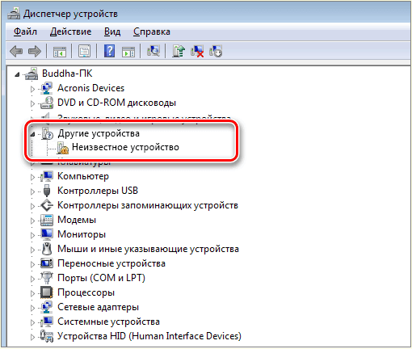412x349 pixels.
Task: Expand the Сетевые адаптеры node
Action: 32,308
